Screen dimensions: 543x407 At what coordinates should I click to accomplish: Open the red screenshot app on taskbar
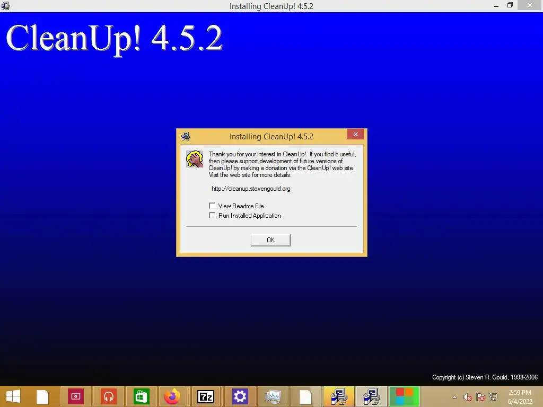(76, 396)
